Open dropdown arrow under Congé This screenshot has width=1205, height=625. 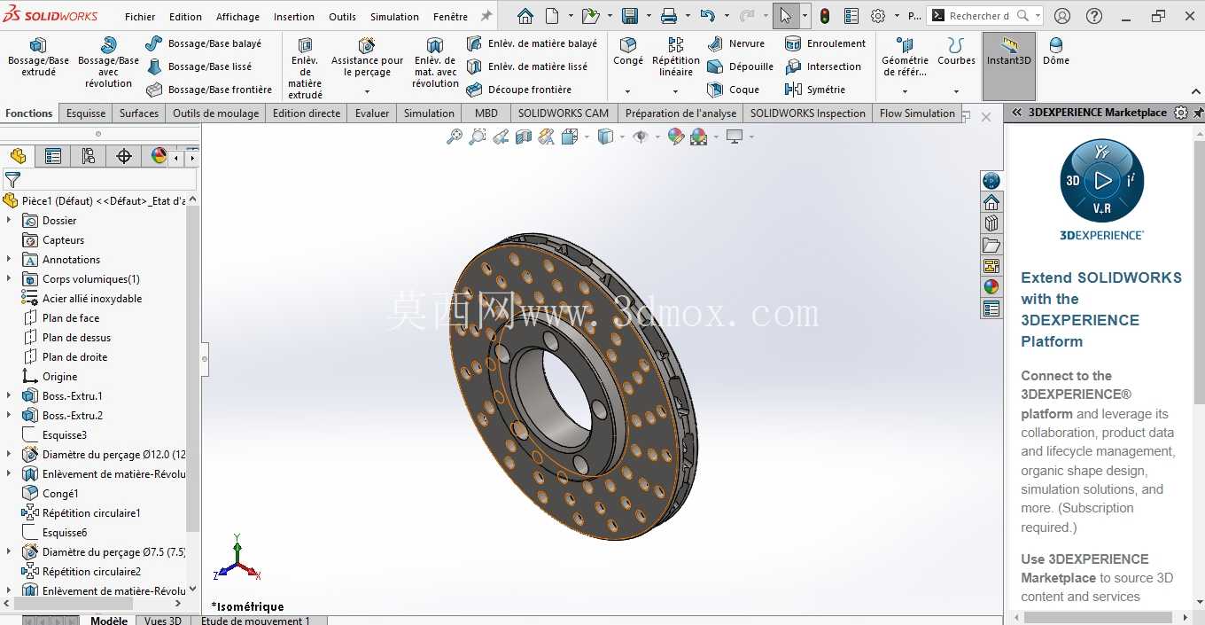click(627, 91)
